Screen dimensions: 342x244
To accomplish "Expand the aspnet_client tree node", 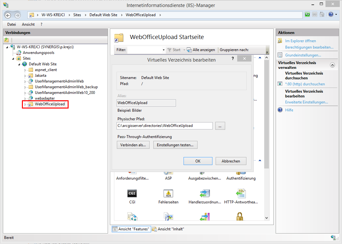I will pos(25,70).
